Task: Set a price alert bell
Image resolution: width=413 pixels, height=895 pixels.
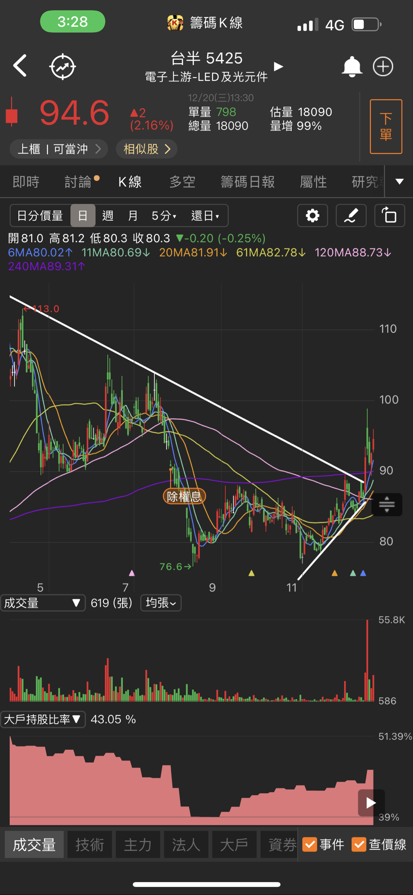Action: 352,66
